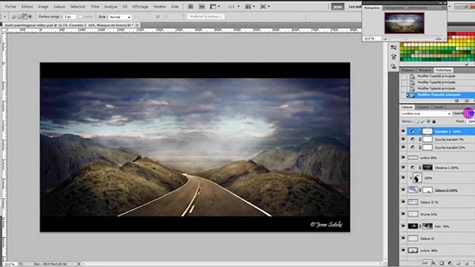Open Mini Bridge from the application bar
This screenshot has width=475, height=267.
(x=202, y=7)
